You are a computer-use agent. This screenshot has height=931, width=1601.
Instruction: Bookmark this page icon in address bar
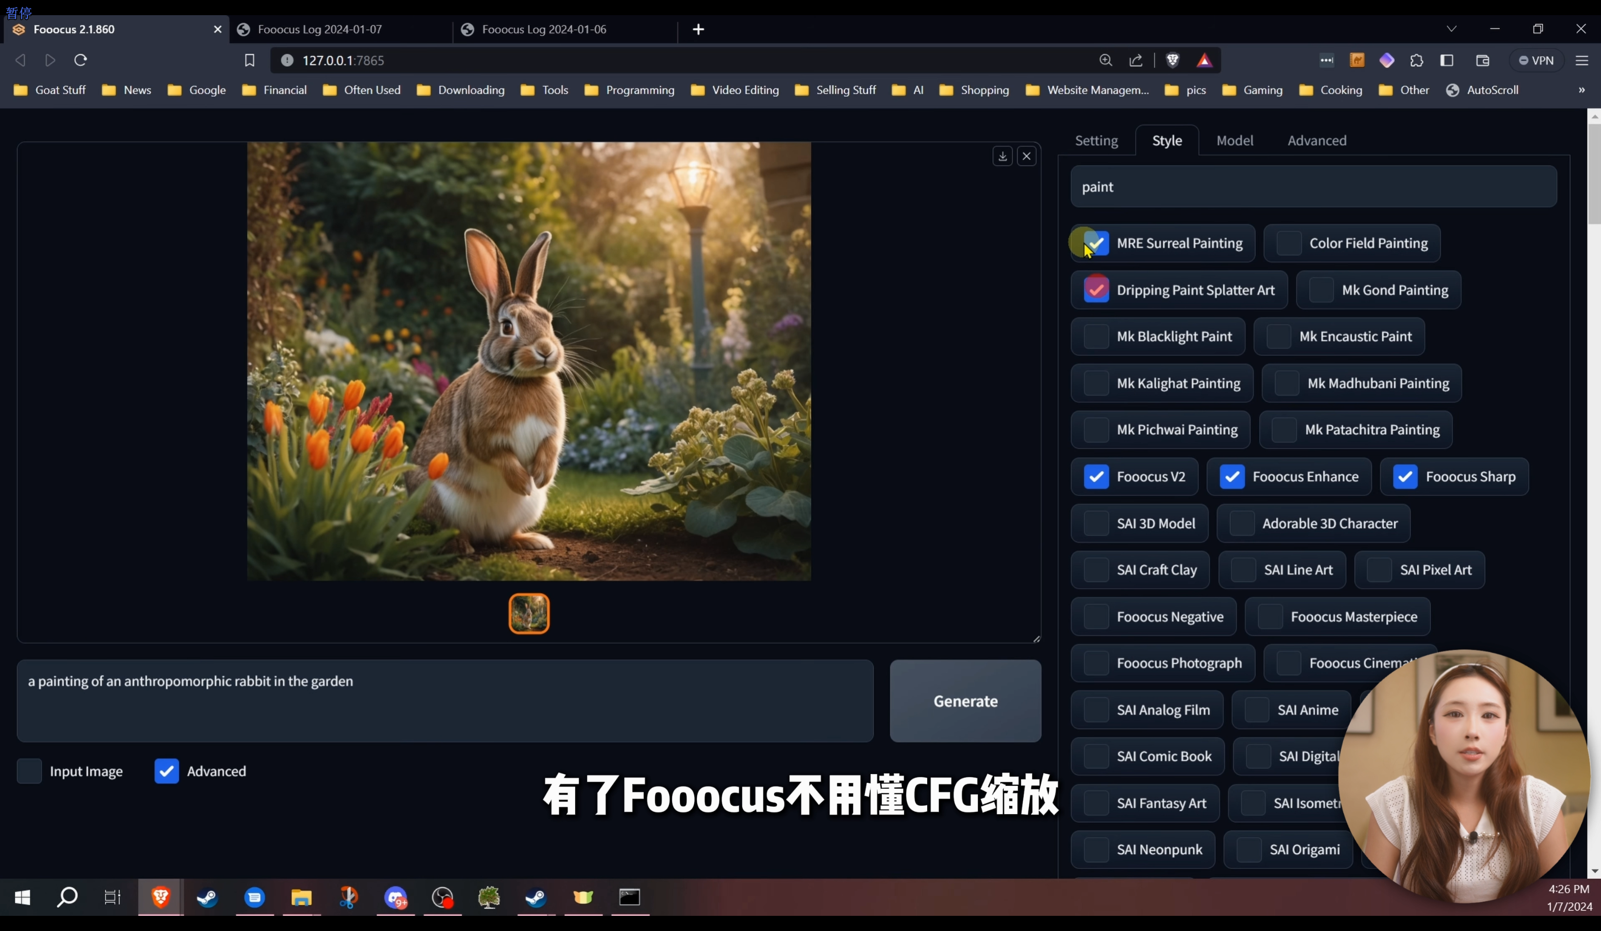pos(250,60)
